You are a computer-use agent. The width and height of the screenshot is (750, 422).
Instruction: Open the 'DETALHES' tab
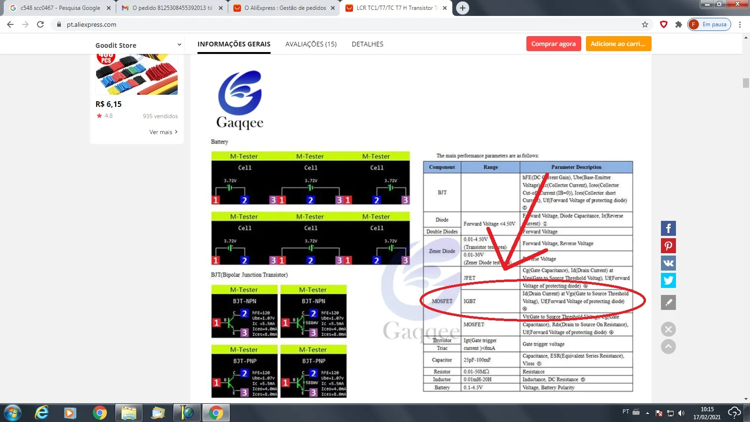click(x=367, y=44)
